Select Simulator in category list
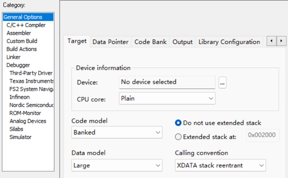 point(20,137)
